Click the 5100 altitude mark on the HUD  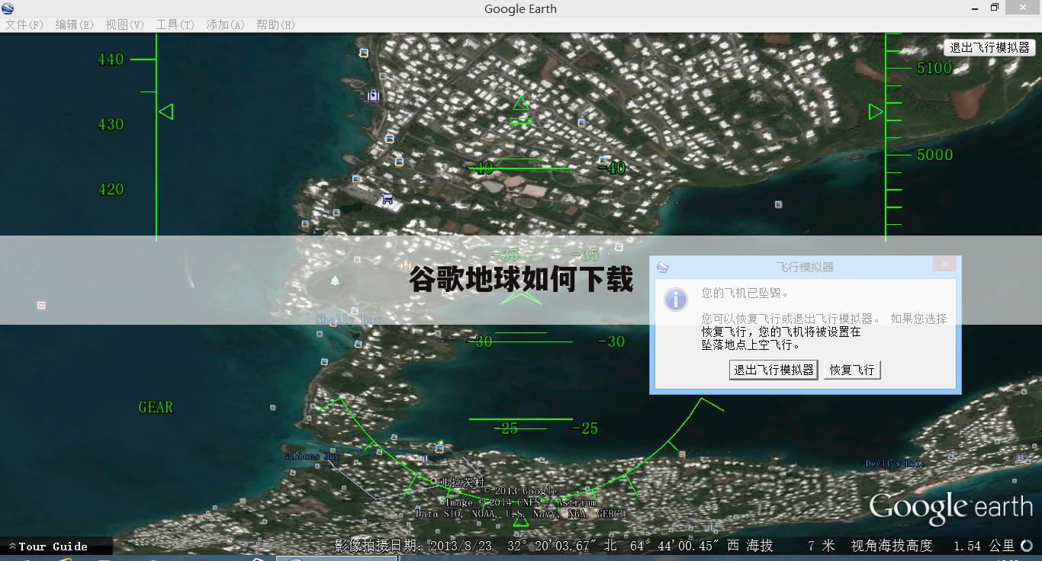pyautogui.click(x=934, y=68)
